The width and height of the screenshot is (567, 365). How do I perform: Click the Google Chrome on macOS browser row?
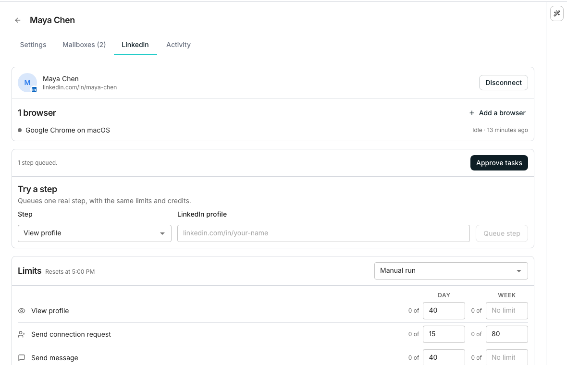click(x=272, y=130)
